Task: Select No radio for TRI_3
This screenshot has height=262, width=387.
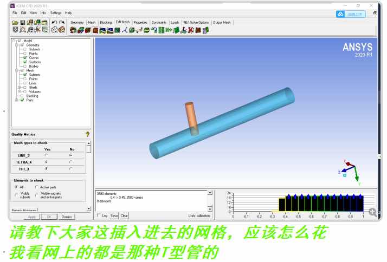Action: point(71,169)
